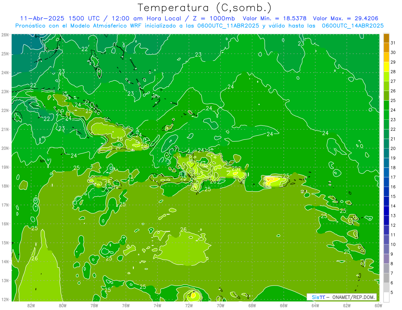This screenshot has width=402, height=310.
Task: Click the '21N' latitude axis label
Action: (x=5, y=129)
